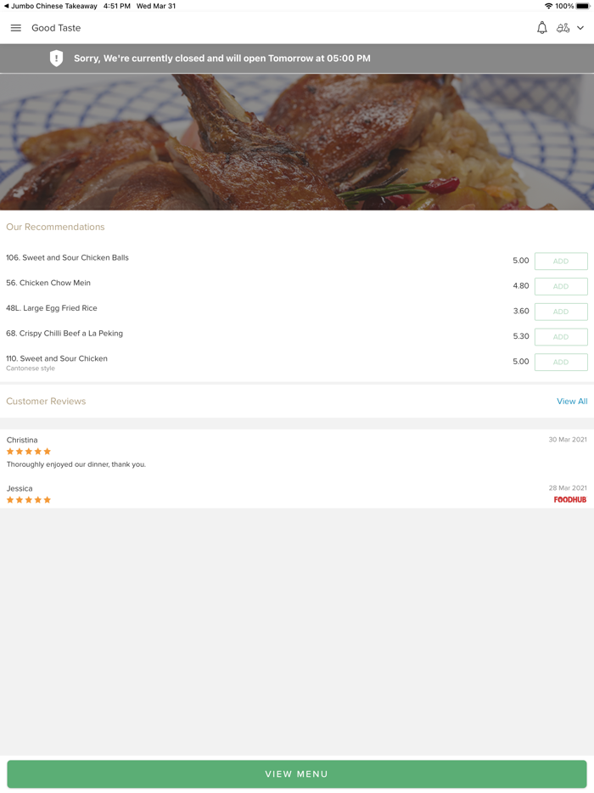Add Crispy Chilli Beef a La Peking
Image resolution: width=594 pixels, height=793 pixels.
pyautogui.click(x=561, y=337)
